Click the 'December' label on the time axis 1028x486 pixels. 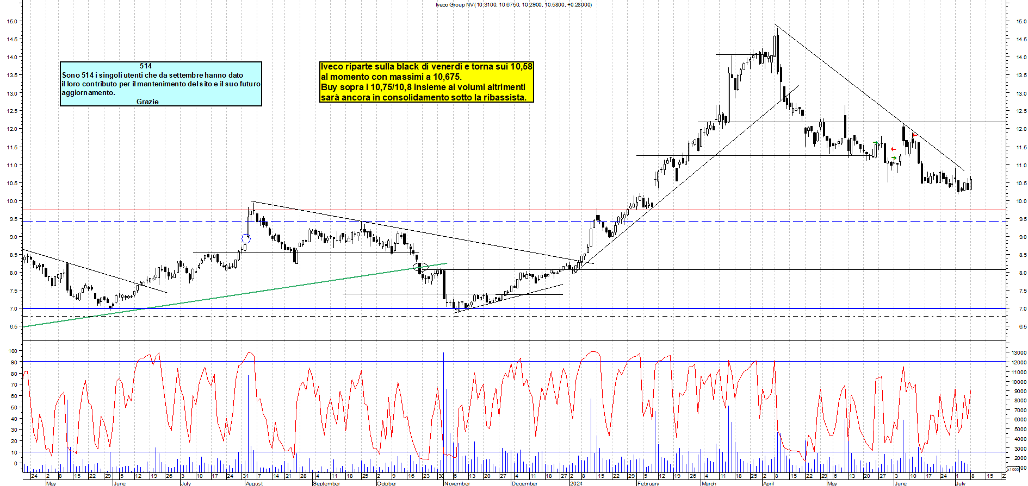pyautogui.click(x=524, y=483)
